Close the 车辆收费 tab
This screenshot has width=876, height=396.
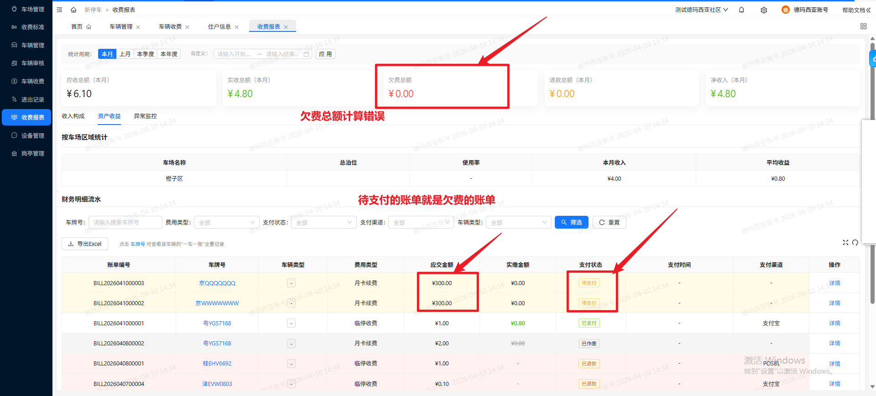[188, 27]
